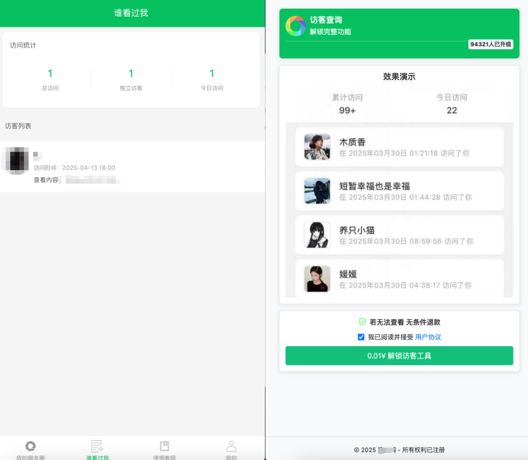This screenshot has height=460, width=528.
Task: Click 木质香's profile avatar
Action: pos(317,146)
